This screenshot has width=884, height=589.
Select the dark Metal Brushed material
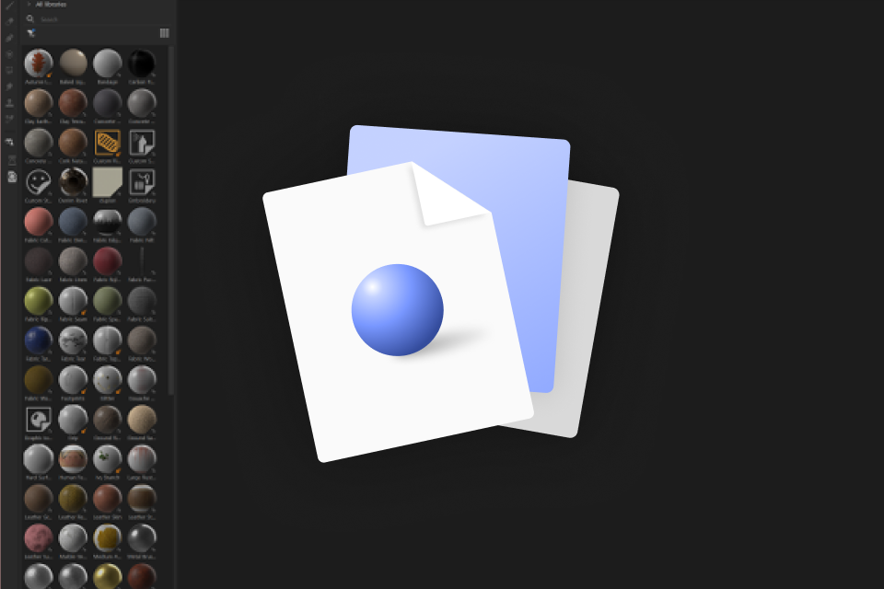[x=142, y=537]
